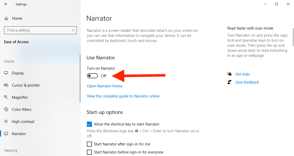Screen dimensions: 294x156
Task: Click the Give feedback person icon
Action: pos(229,82)
